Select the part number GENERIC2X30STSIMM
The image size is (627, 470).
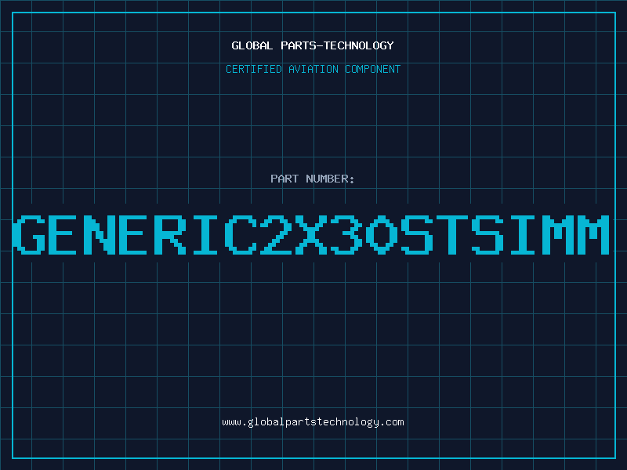[x=311, y=234]
